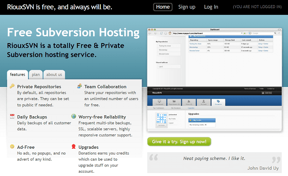Click the Free Subversion Hosting heading
This screenshot has width=288, height=176.
click(73, 33)
